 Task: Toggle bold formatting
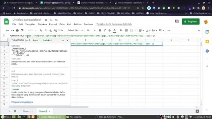[x=100, y=30]
